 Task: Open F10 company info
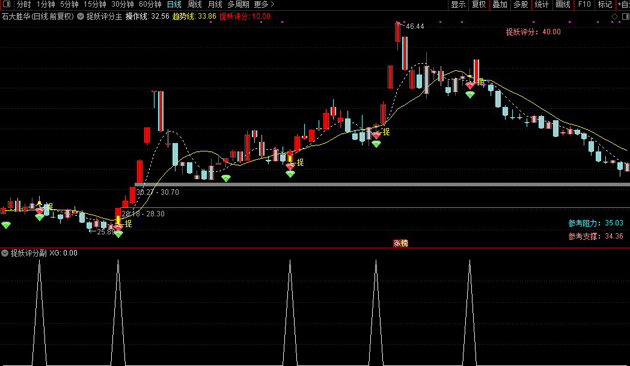click(584, 4)
